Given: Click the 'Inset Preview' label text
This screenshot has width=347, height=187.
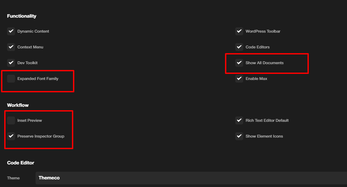Looking at the screenshot, I should click(30, 120).
